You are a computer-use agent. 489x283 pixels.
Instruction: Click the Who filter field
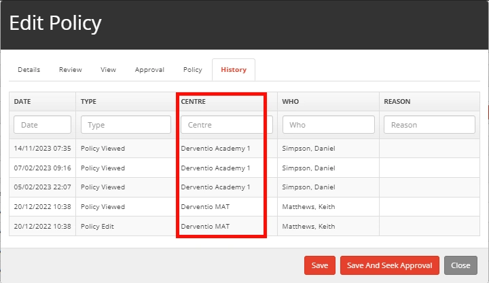329,125
